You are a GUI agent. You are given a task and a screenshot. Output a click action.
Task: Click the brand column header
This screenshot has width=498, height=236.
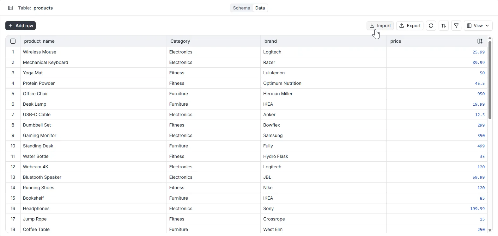(270, 41)
